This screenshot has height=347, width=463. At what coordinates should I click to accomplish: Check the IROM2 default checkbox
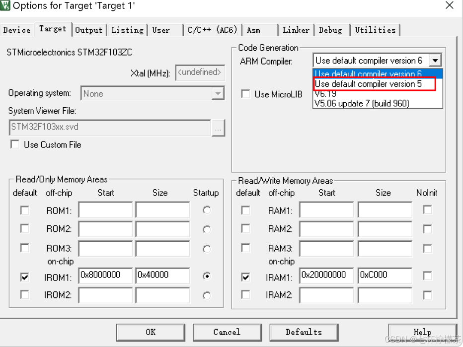pyautogui.click(x=25, y=294)
